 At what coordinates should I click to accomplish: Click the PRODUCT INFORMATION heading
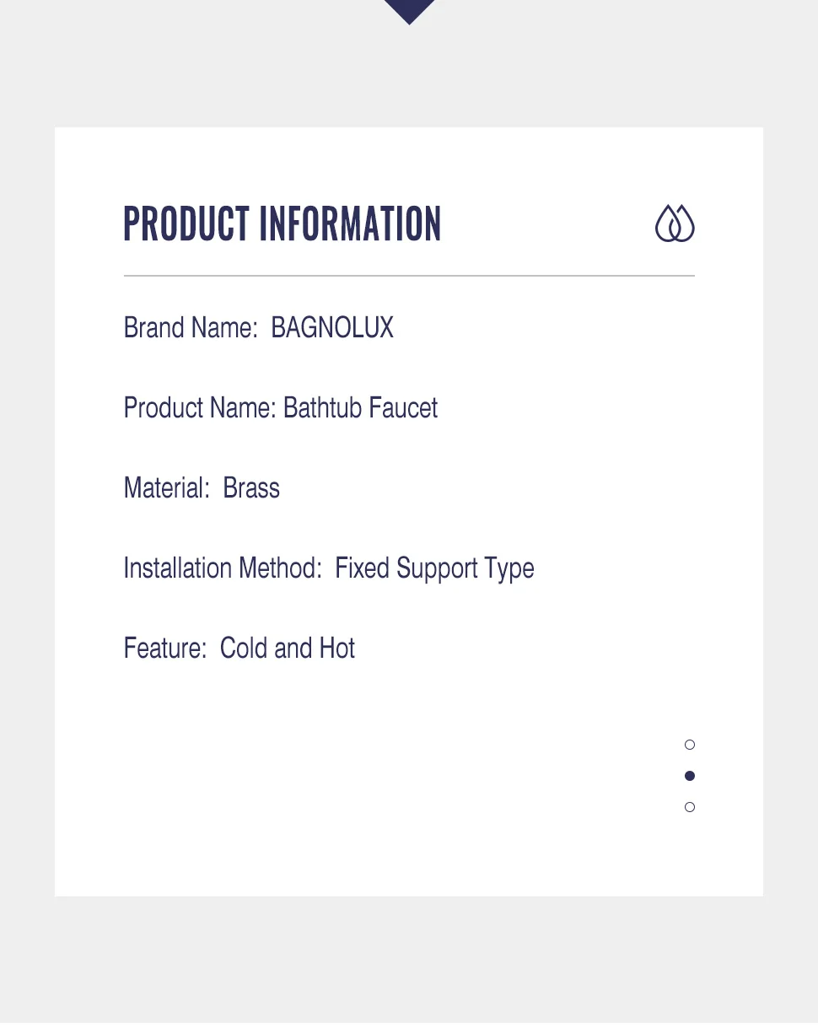(283, 224)
